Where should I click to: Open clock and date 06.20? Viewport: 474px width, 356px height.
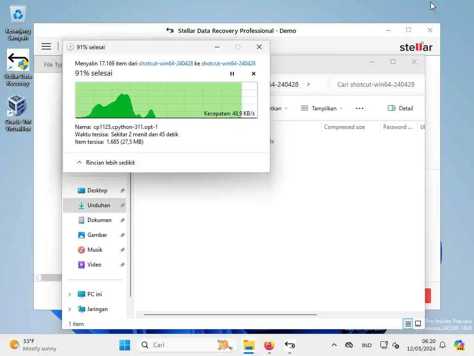(421, 345)
